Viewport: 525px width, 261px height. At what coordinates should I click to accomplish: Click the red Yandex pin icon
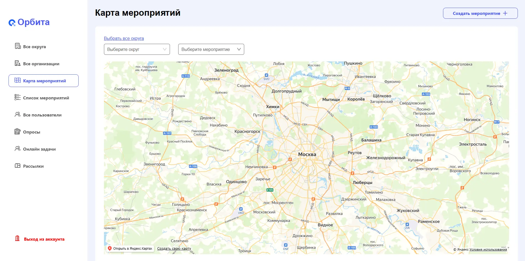[110, 248]
